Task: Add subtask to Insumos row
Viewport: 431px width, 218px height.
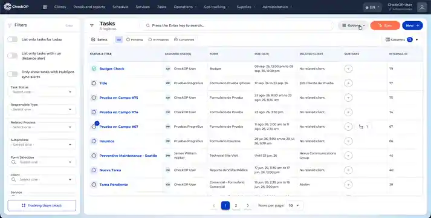Action: click(348, 141)
